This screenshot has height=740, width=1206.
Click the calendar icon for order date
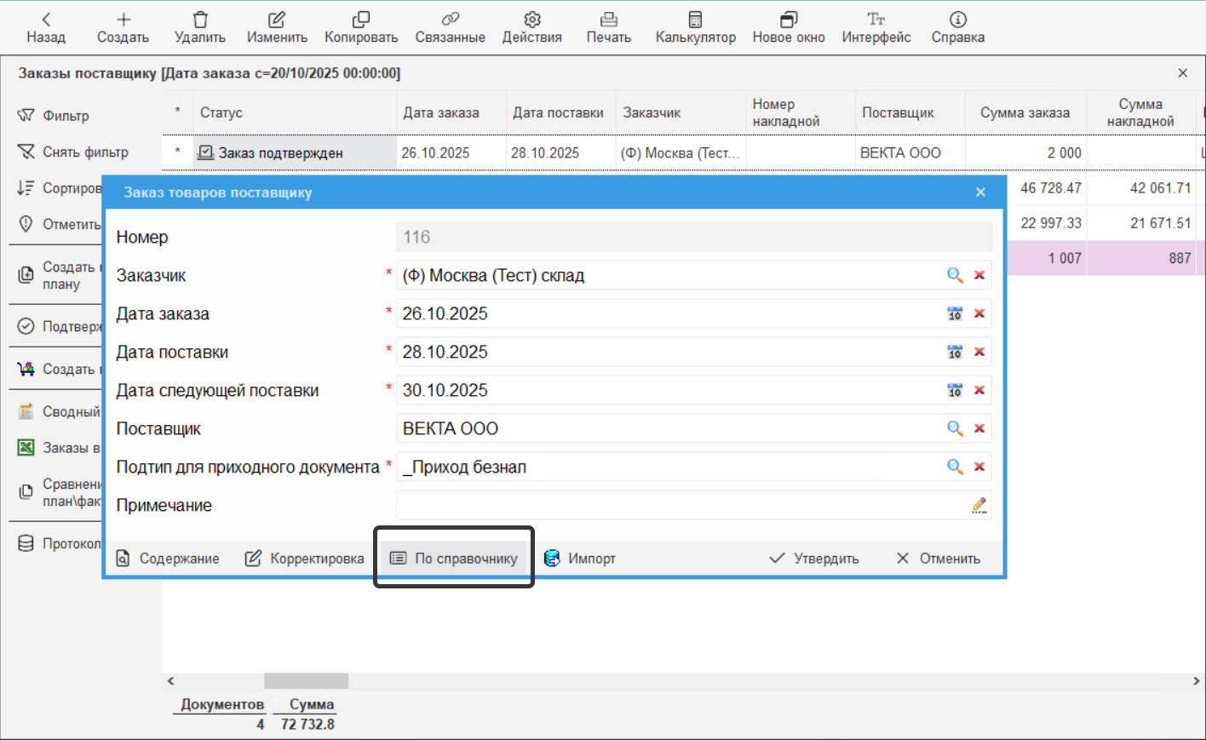coord(955,314)
